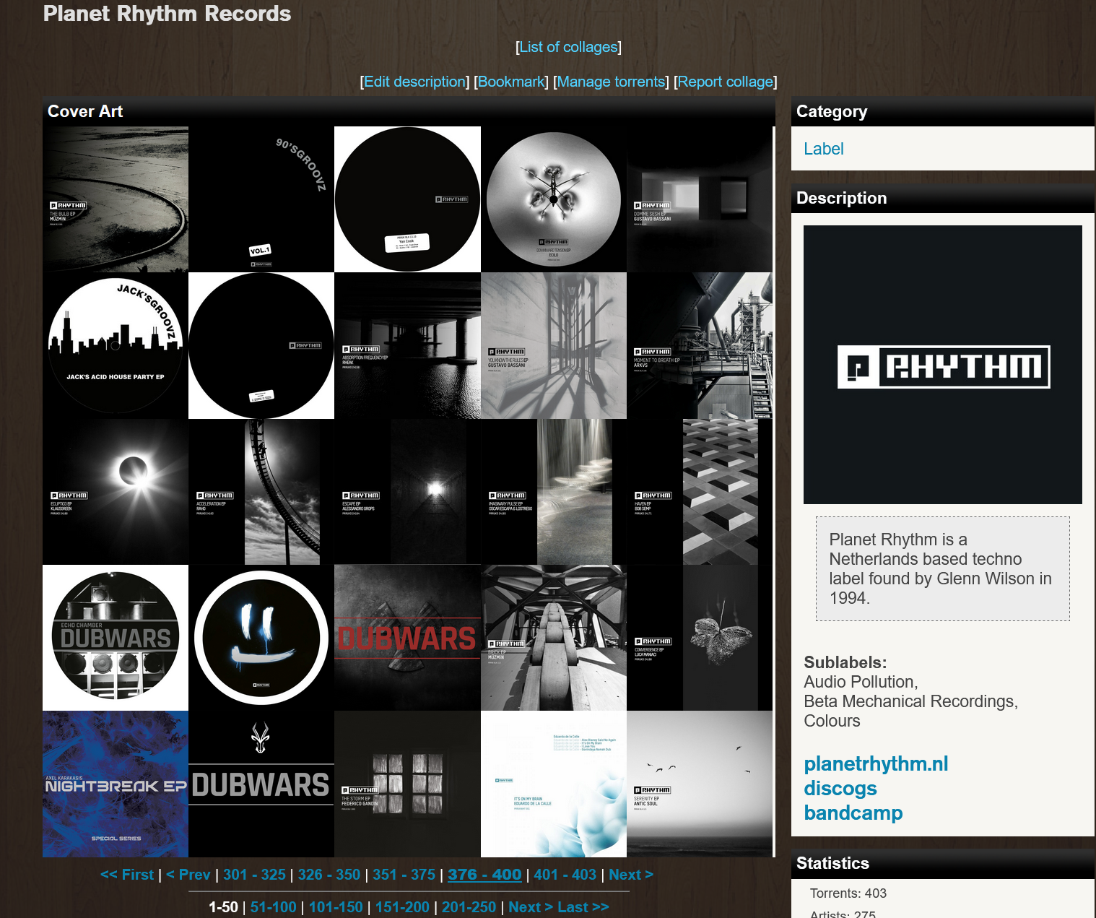Go to Last >> torrent page

point(583,907)
